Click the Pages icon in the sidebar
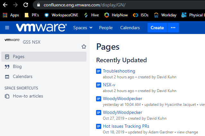Screen dimensions: 205x136 [x=7, y=57]
